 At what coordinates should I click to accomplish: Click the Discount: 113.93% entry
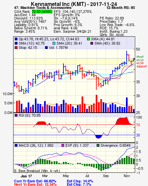[x=29, y=18]
